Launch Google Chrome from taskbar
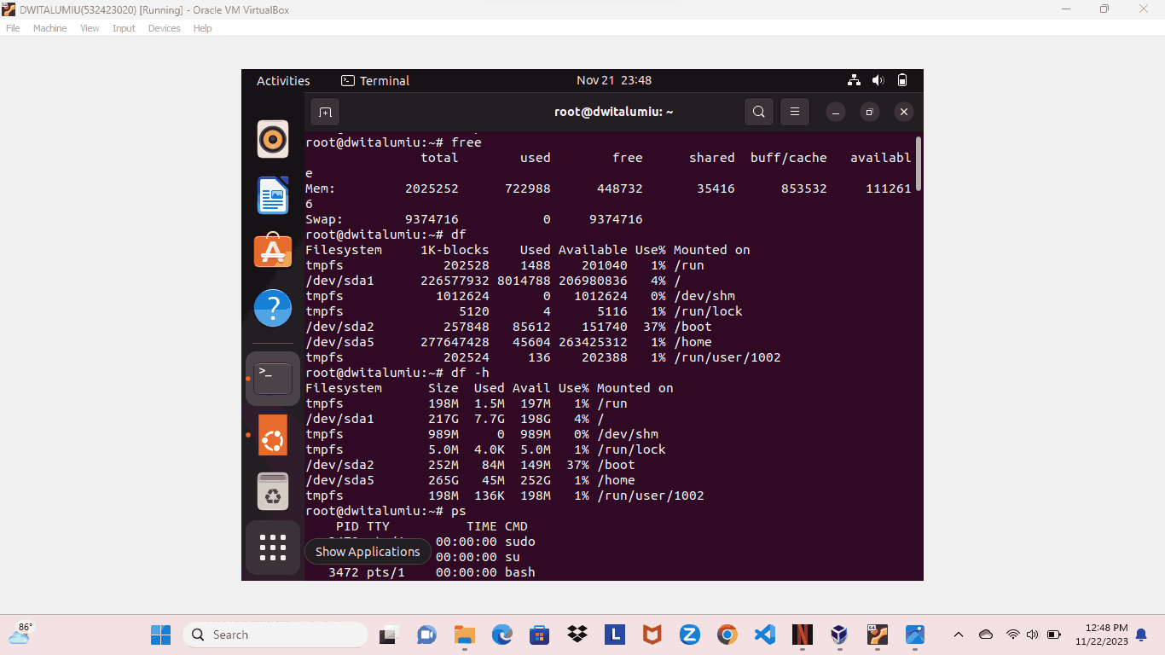1165x655 pixels. (x=727, y=635)
